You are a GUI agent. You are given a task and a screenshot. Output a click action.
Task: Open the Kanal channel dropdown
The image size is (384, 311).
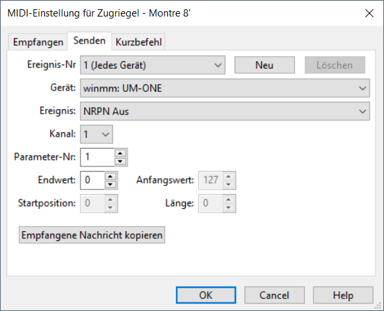click(96, 134)
